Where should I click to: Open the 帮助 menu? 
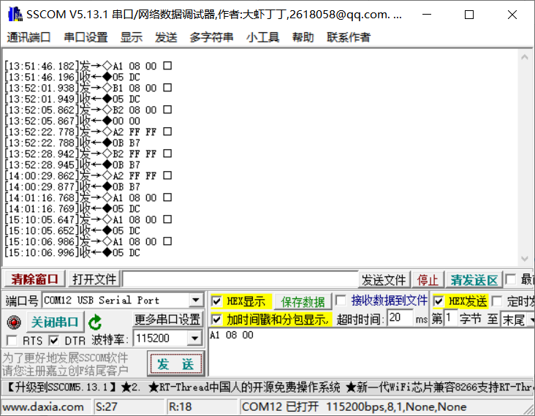[303, 37]
